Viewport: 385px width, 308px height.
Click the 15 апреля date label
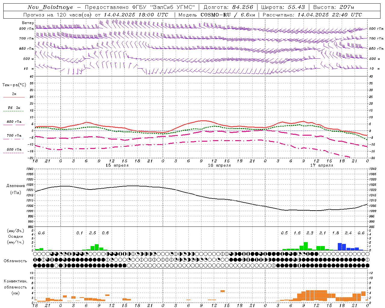click(117, 165)
